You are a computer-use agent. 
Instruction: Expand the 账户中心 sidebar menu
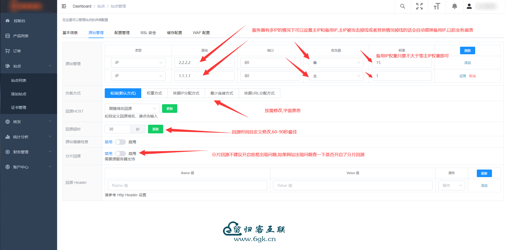point(50,167)
